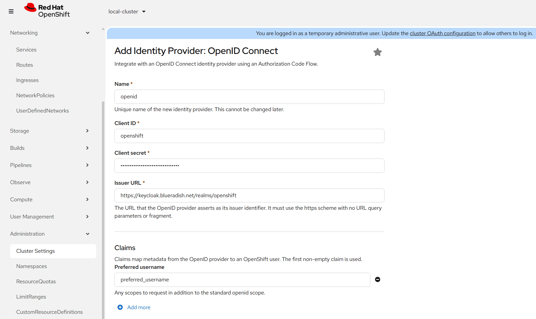Screen dimensions: 536x319
Task: Open CustomResourceDefinitions page
Action: (x=49, y=312)
